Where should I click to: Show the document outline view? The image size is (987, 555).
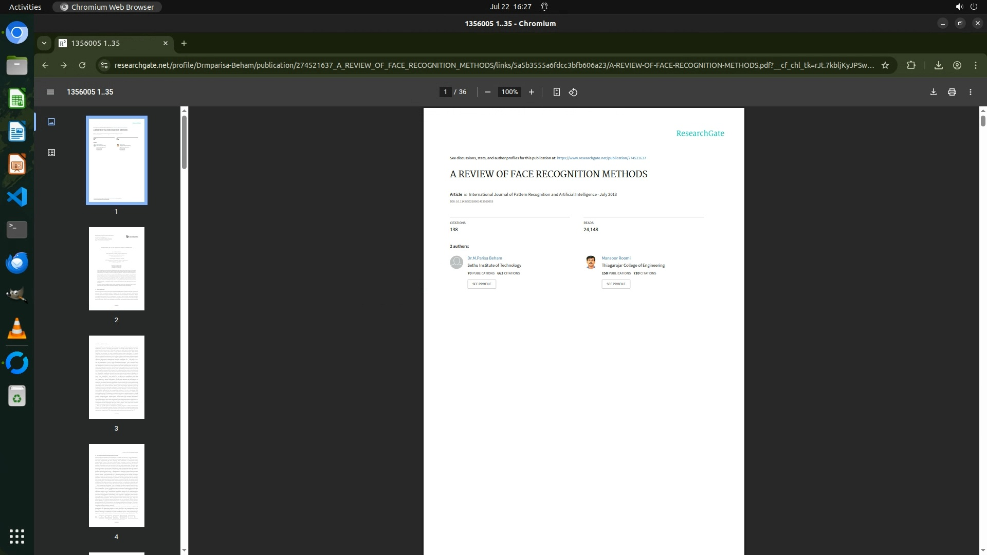click(x=51, y=153)
